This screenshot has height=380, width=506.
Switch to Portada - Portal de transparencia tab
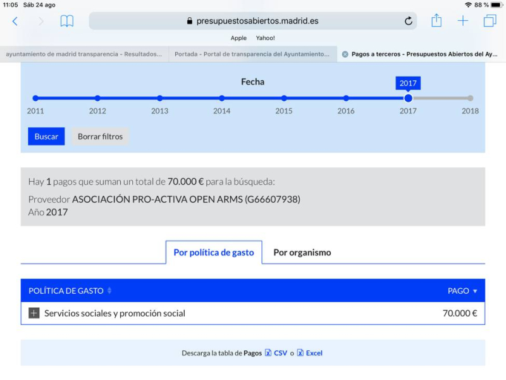point(252,54)
